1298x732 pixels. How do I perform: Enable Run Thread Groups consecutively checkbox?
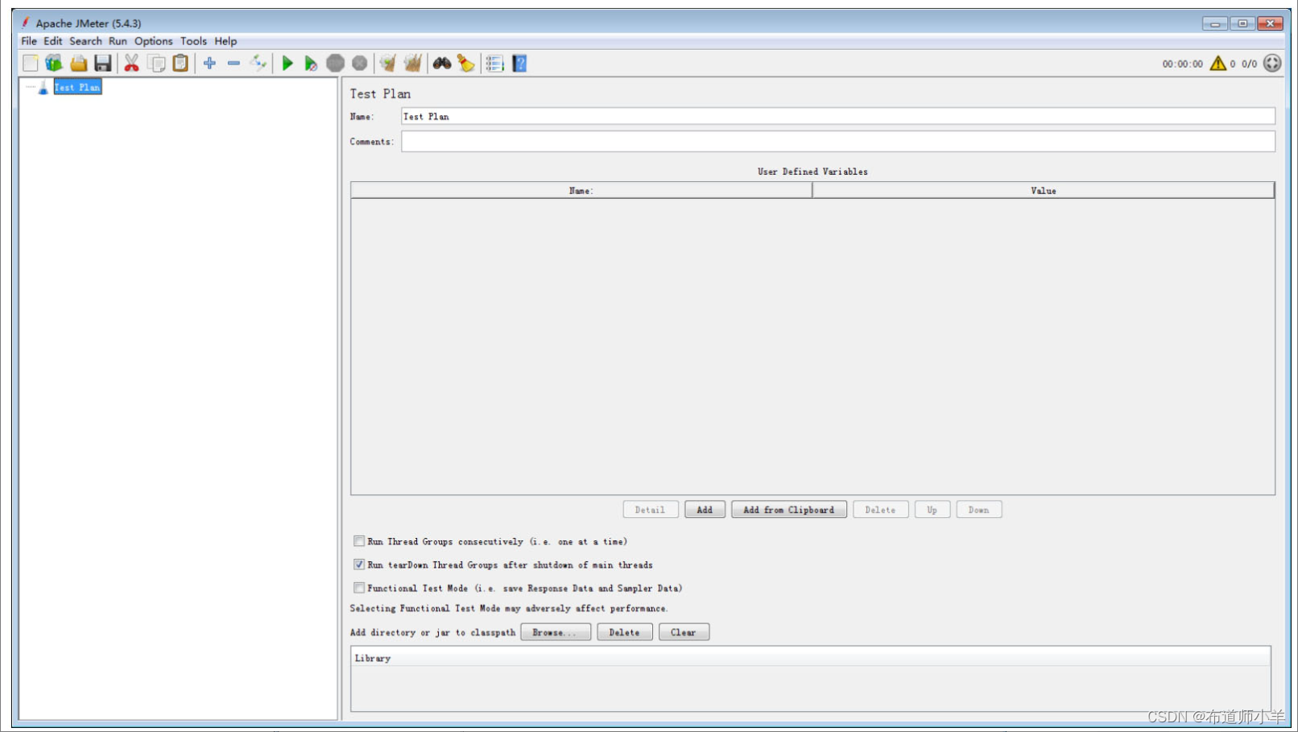click(359, 541)
